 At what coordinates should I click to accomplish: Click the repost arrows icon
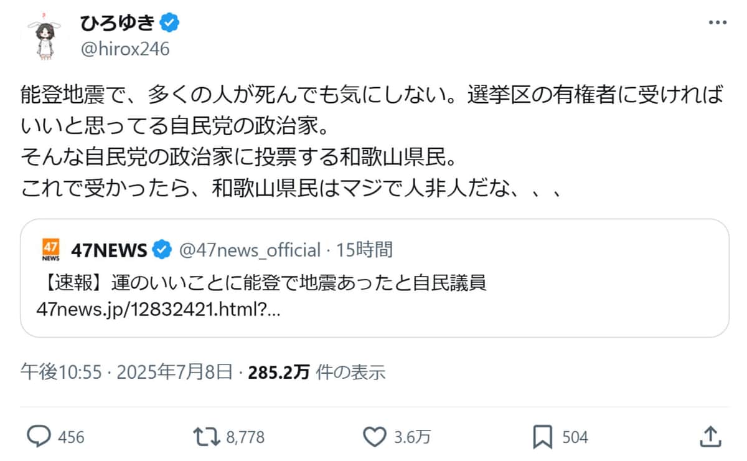(x=207, y=437)
